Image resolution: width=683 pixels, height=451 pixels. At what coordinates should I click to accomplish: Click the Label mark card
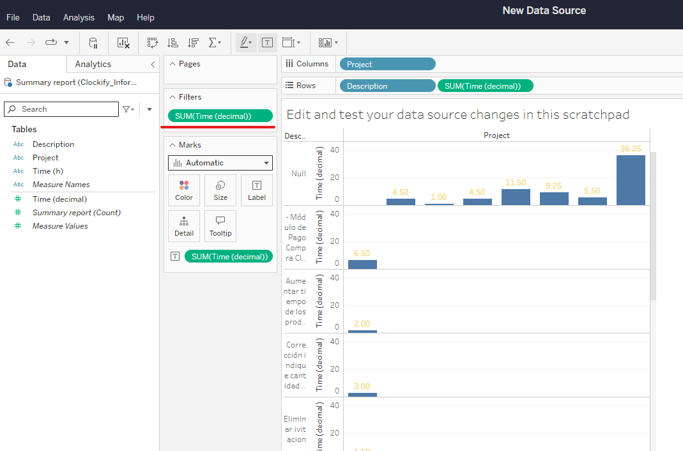click(256, 190)
